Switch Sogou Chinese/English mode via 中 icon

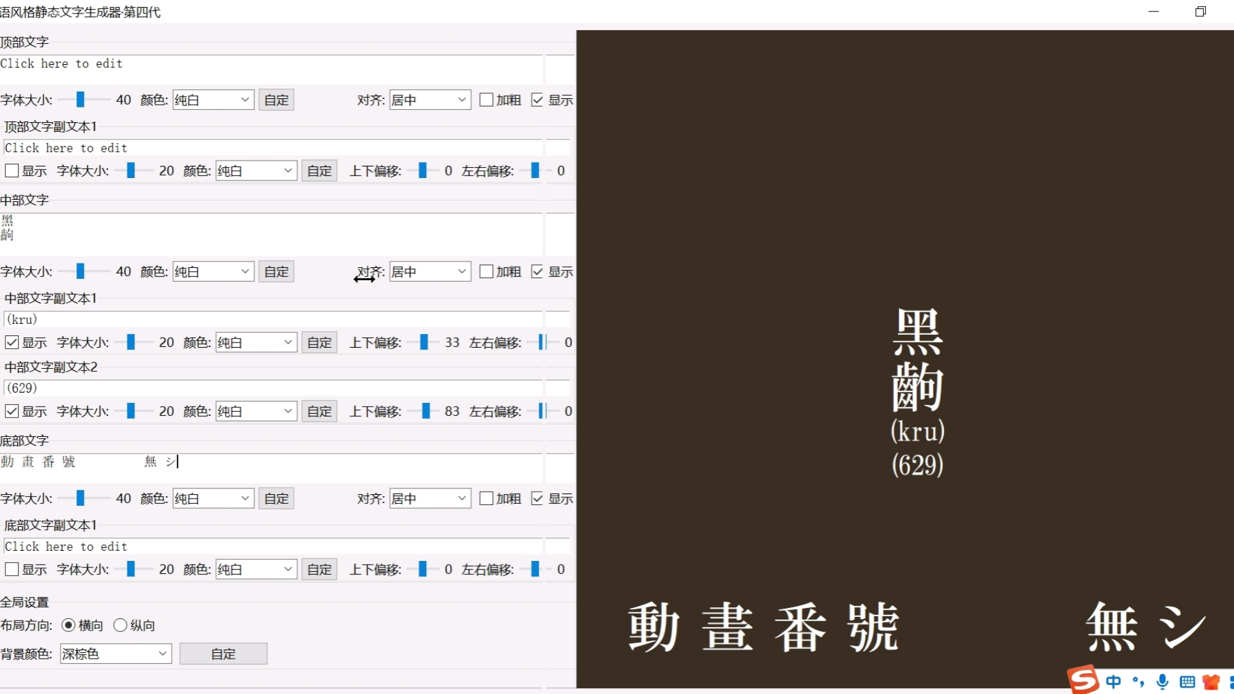[1113, 682]
